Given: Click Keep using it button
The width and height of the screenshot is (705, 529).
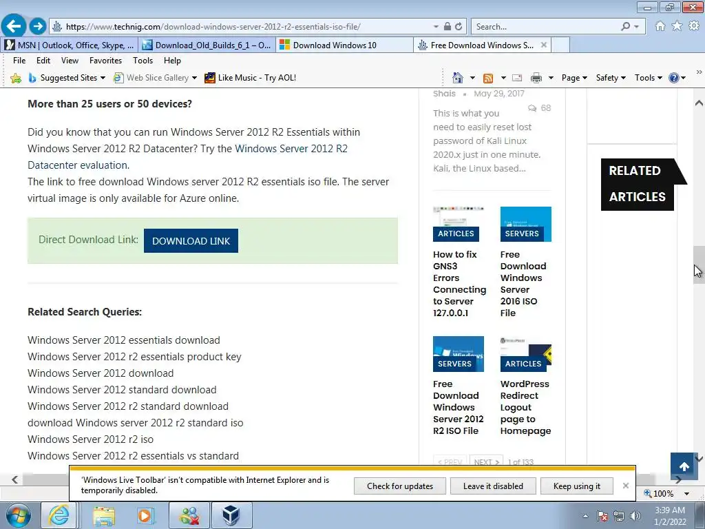Looking at the screenshot, I should point(577,486).
